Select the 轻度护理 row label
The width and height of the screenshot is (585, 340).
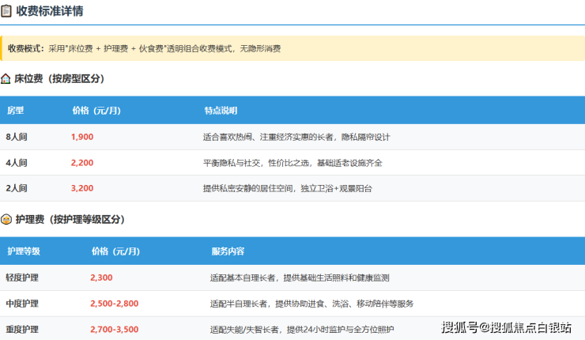click(22, 278)
